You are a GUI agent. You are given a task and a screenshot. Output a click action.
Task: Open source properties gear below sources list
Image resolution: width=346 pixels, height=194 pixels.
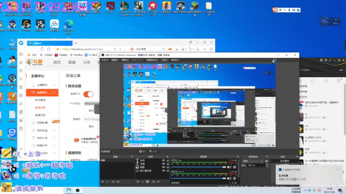(147, 181)
